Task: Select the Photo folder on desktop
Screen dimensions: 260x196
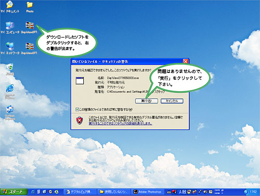Action: pos(30,7)
